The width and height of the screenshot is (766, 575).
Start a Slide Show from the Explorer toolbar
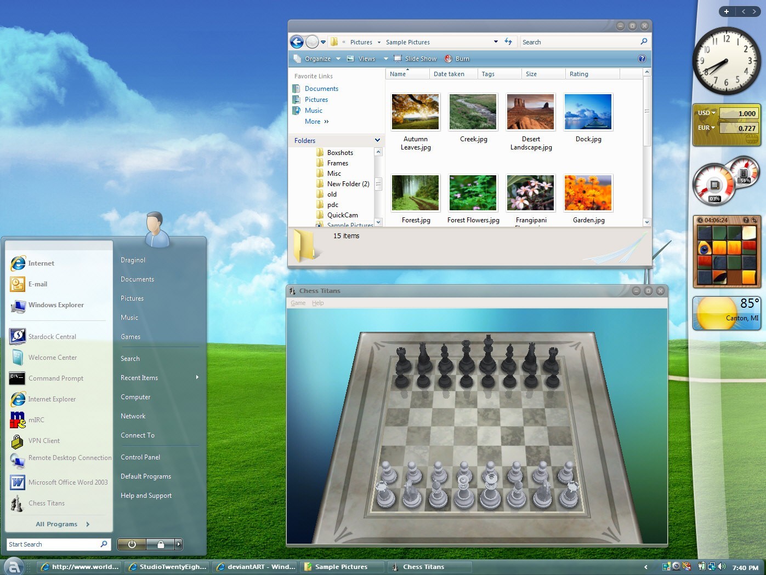click(419, 59)
